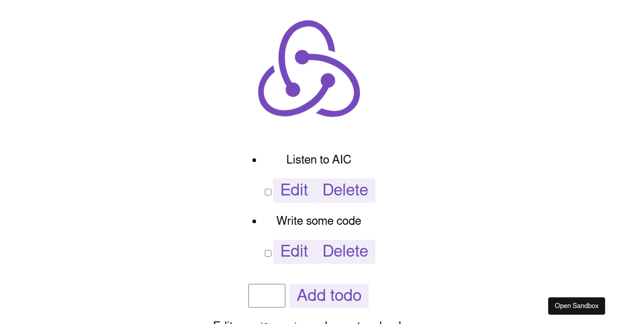Click the bullet beside Listen to AIC

[x=255, y=160]
